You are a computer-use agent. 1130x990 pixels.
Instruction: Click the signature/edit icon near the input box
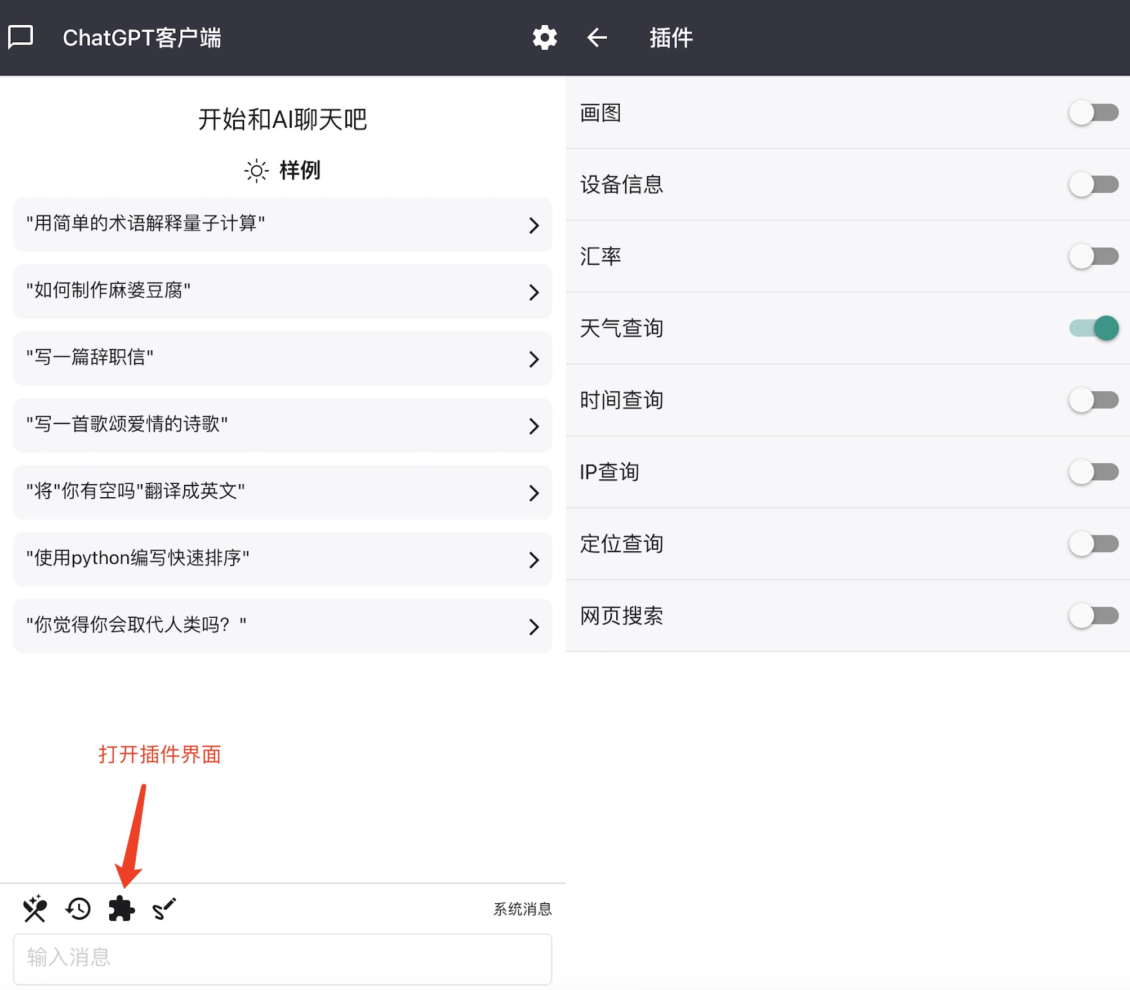coord(164,908)
